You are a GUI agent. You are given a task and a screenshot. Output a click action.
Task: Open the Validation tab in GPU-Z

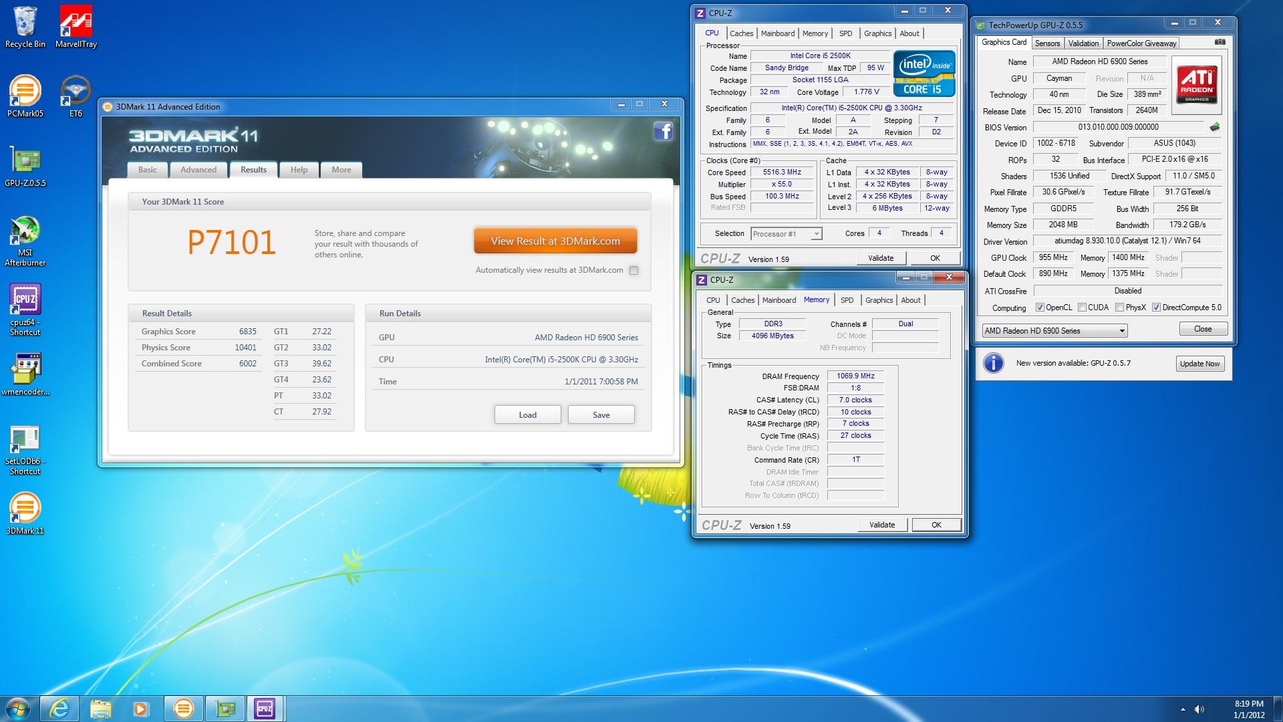[1083, 43]
